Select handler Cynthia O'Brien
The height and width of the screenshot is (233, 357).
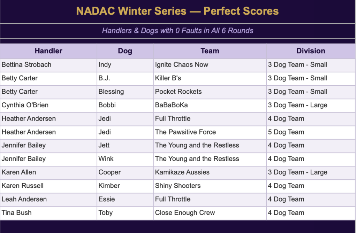[25, 105]
